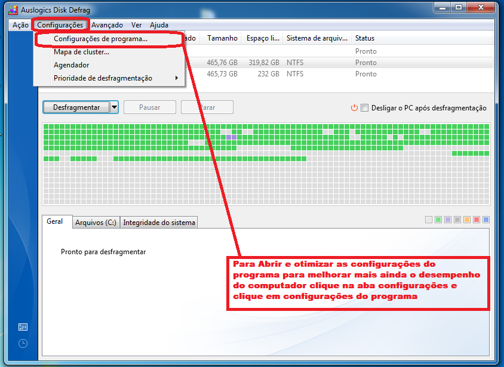Select the blue legend color swatch
This screenshot has height=367, width=504.
tap(485, 219)
